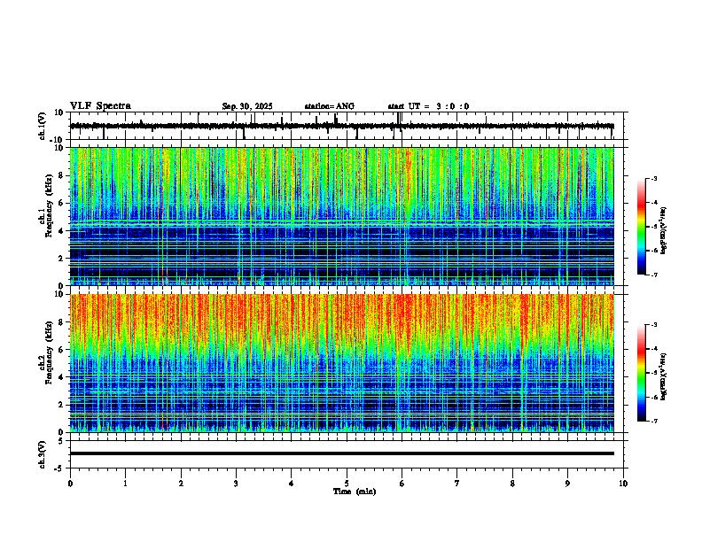This screenshot has height=542, width=702.
Task: Click the "4" kHz tick on ch.2 spectrogram axis
Action: coord(61,377)
